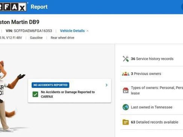The image size is (183, 137).
Task: Click the CARFAX logo in header
Action: (13, 7)
